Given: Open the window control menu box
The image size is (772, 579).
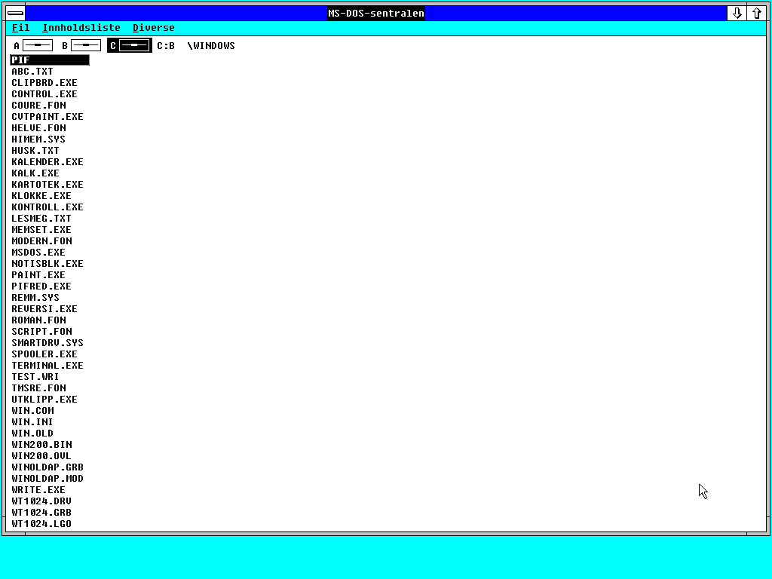Looking at the screenshot, I should pos(15,14).
